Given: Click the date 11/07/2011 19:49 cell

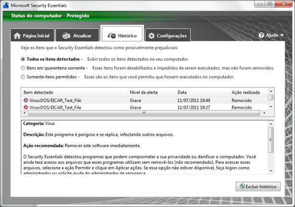Looking at the screenshot, I should pos(194,100).
